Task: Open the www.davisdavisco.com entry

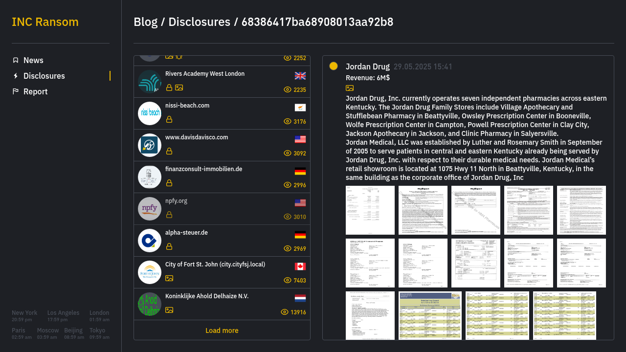Action: pos(222,145)
